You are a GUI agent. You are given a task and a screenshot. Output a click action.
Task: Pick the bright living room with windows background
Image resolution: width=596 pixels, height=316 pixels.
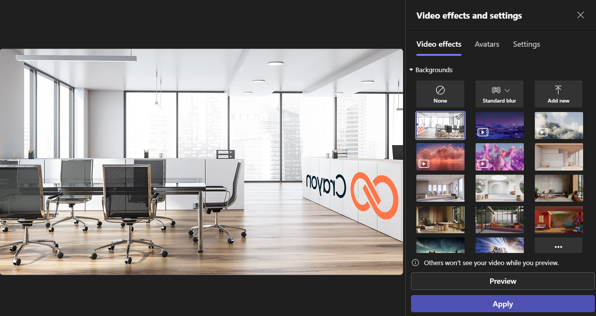click(x=440, y=188)
